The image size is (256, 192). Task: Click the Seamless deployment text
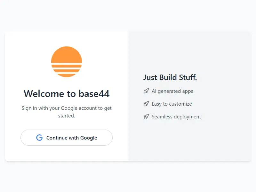[x=176, y=117]
